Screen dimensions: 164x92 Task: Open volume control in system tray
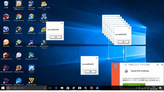(x=145, y=88)
